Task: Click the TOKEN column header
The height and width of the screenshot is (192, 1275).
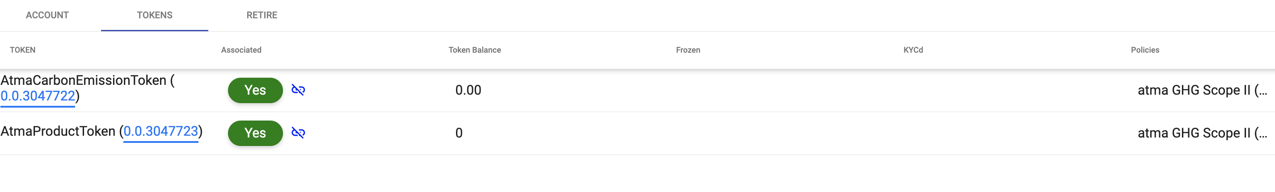Action: tap(22, 50)
